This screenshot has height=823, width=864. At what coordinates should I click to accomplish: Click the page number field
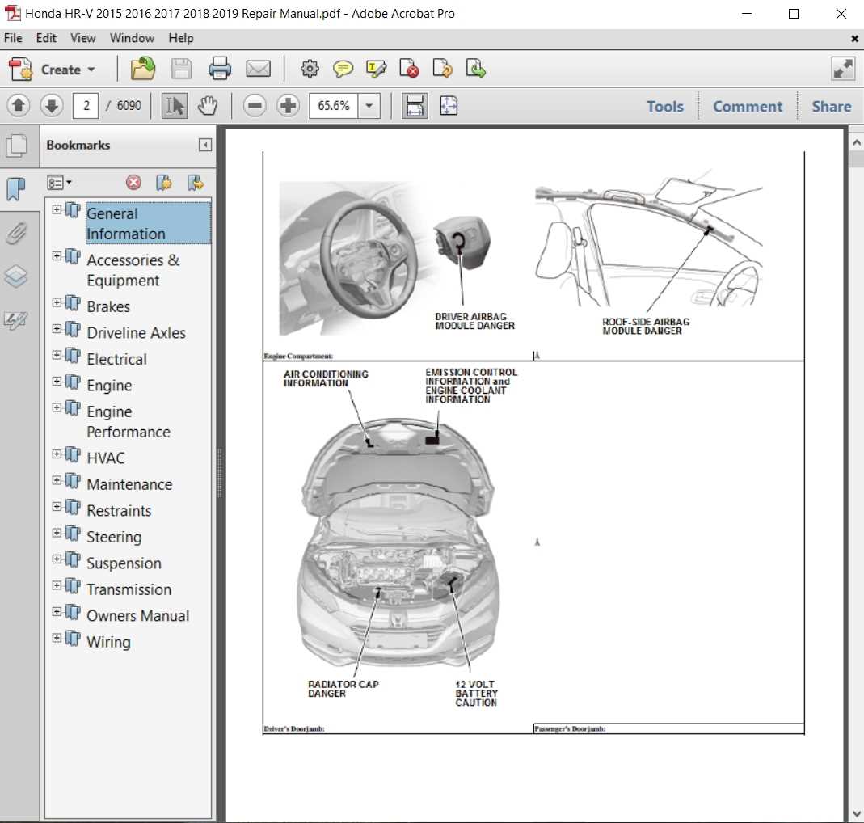coord(86,105)
